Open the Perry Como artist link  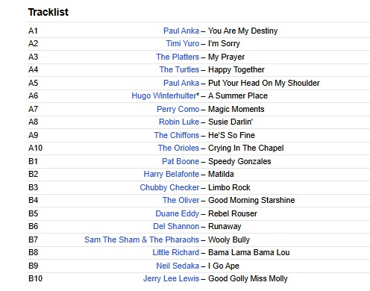[x=178, y=109]
